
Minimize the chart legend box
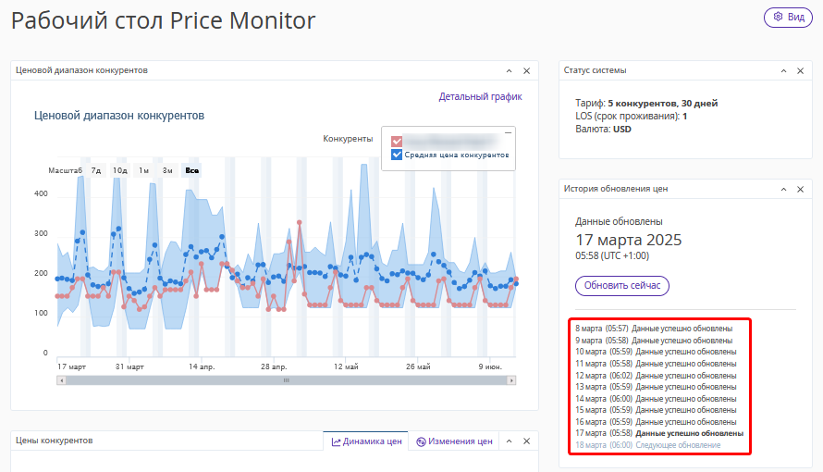point(508,133)
